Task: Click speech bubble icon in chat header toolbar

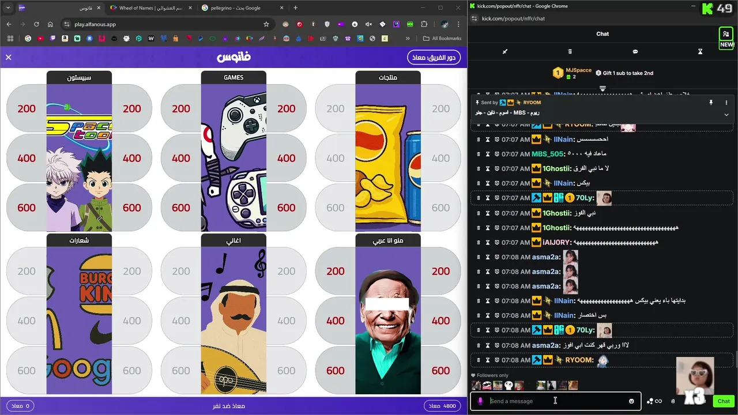Action: pyautogui.click(x=635, y=51)
